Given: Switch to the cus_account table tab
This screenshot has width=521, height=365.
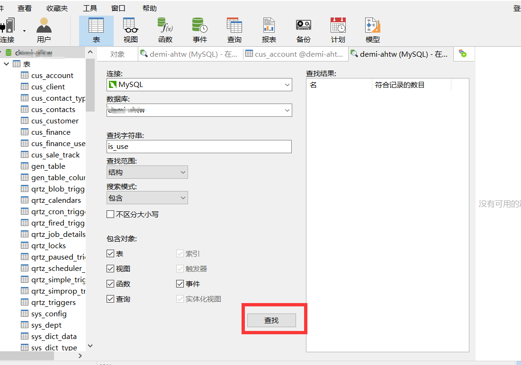Looking at the screenshot, I should point(296,53).
